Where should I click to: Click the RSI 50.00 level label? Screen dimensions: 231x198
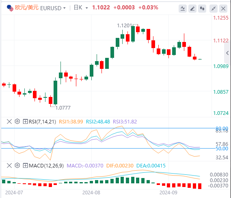click(222, 149)
